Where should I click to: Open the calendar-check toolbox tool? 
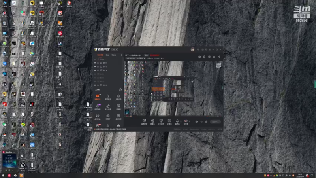(x=118, y=97)
